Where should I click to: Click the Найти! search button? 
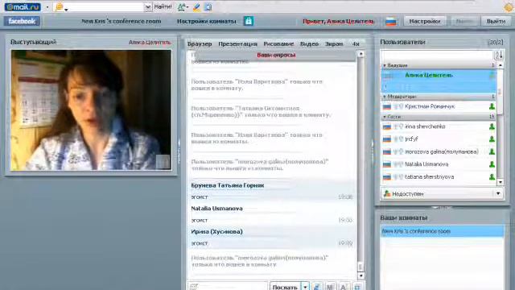(x=163, y=6)
